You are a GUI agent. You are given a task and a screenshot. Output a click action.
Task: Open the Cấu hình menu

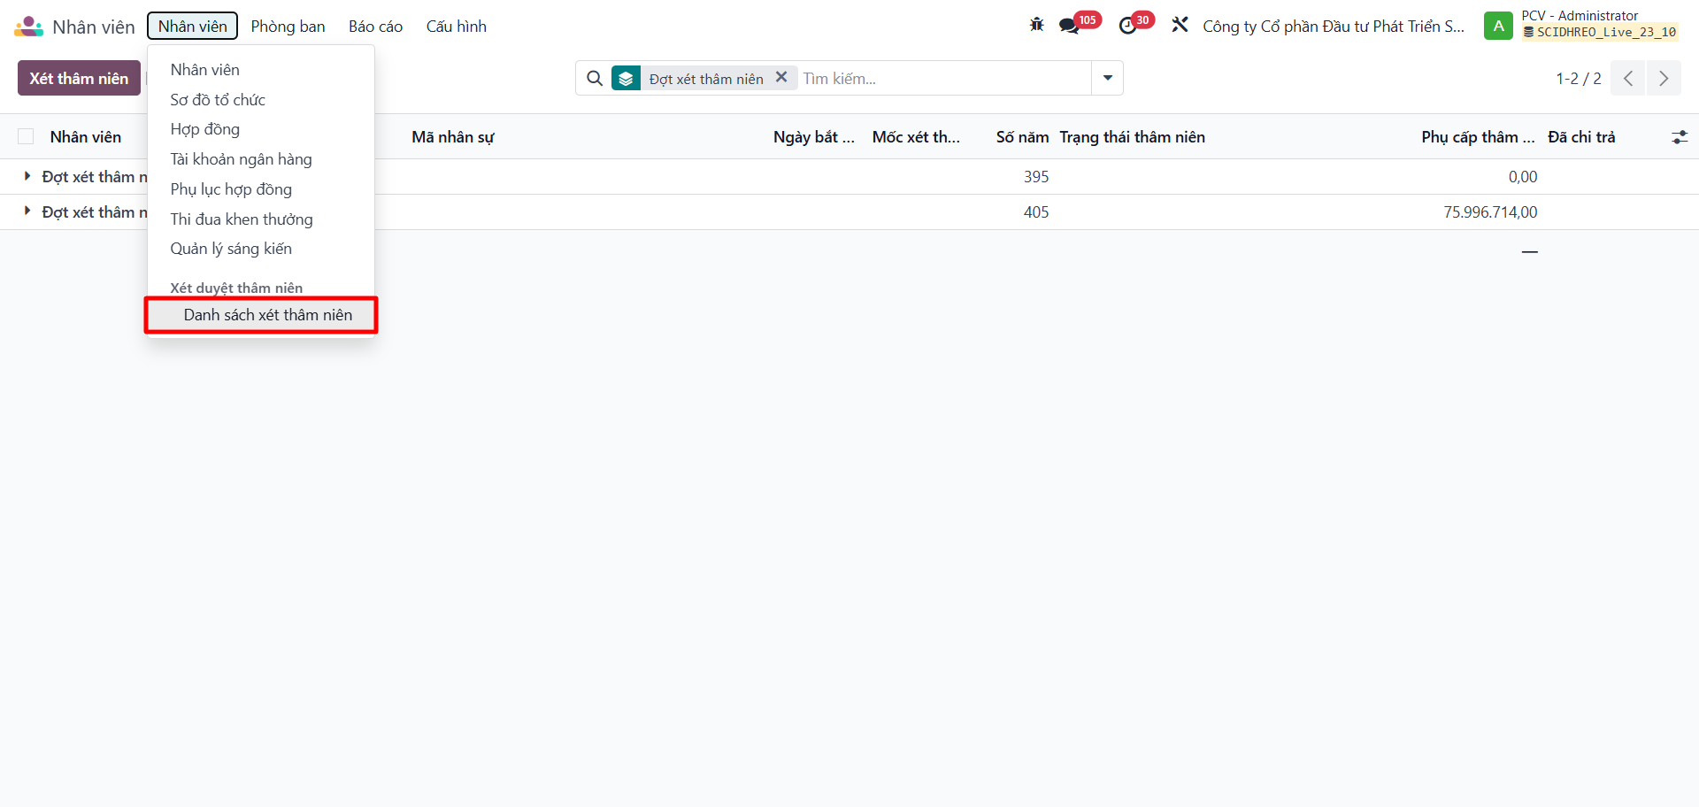(x=457, y=27)
